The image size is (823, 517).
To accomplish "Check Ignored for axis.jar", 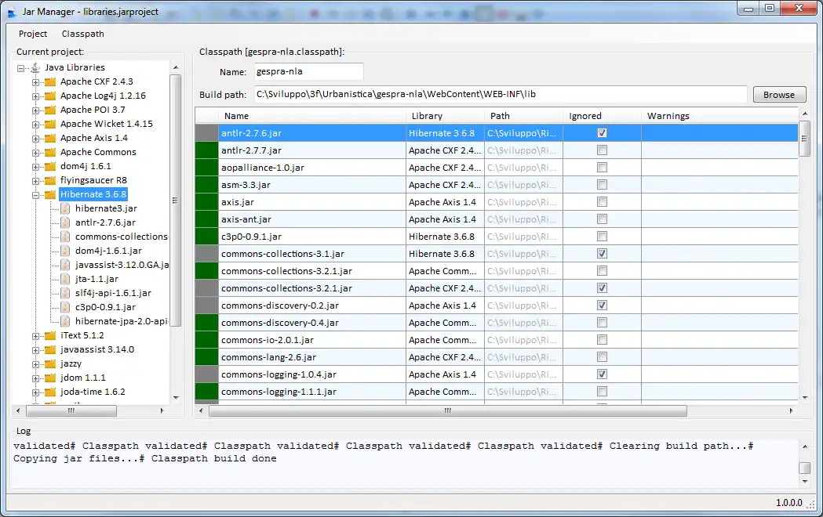I will (x=602, y=202).
